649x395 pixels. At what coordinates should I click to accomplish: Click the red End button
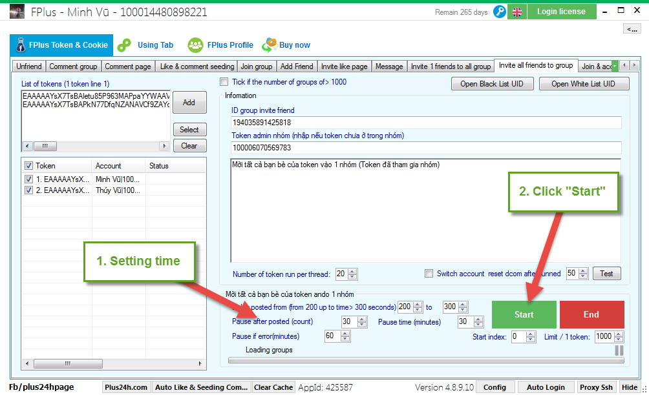[x=592, y=314]
